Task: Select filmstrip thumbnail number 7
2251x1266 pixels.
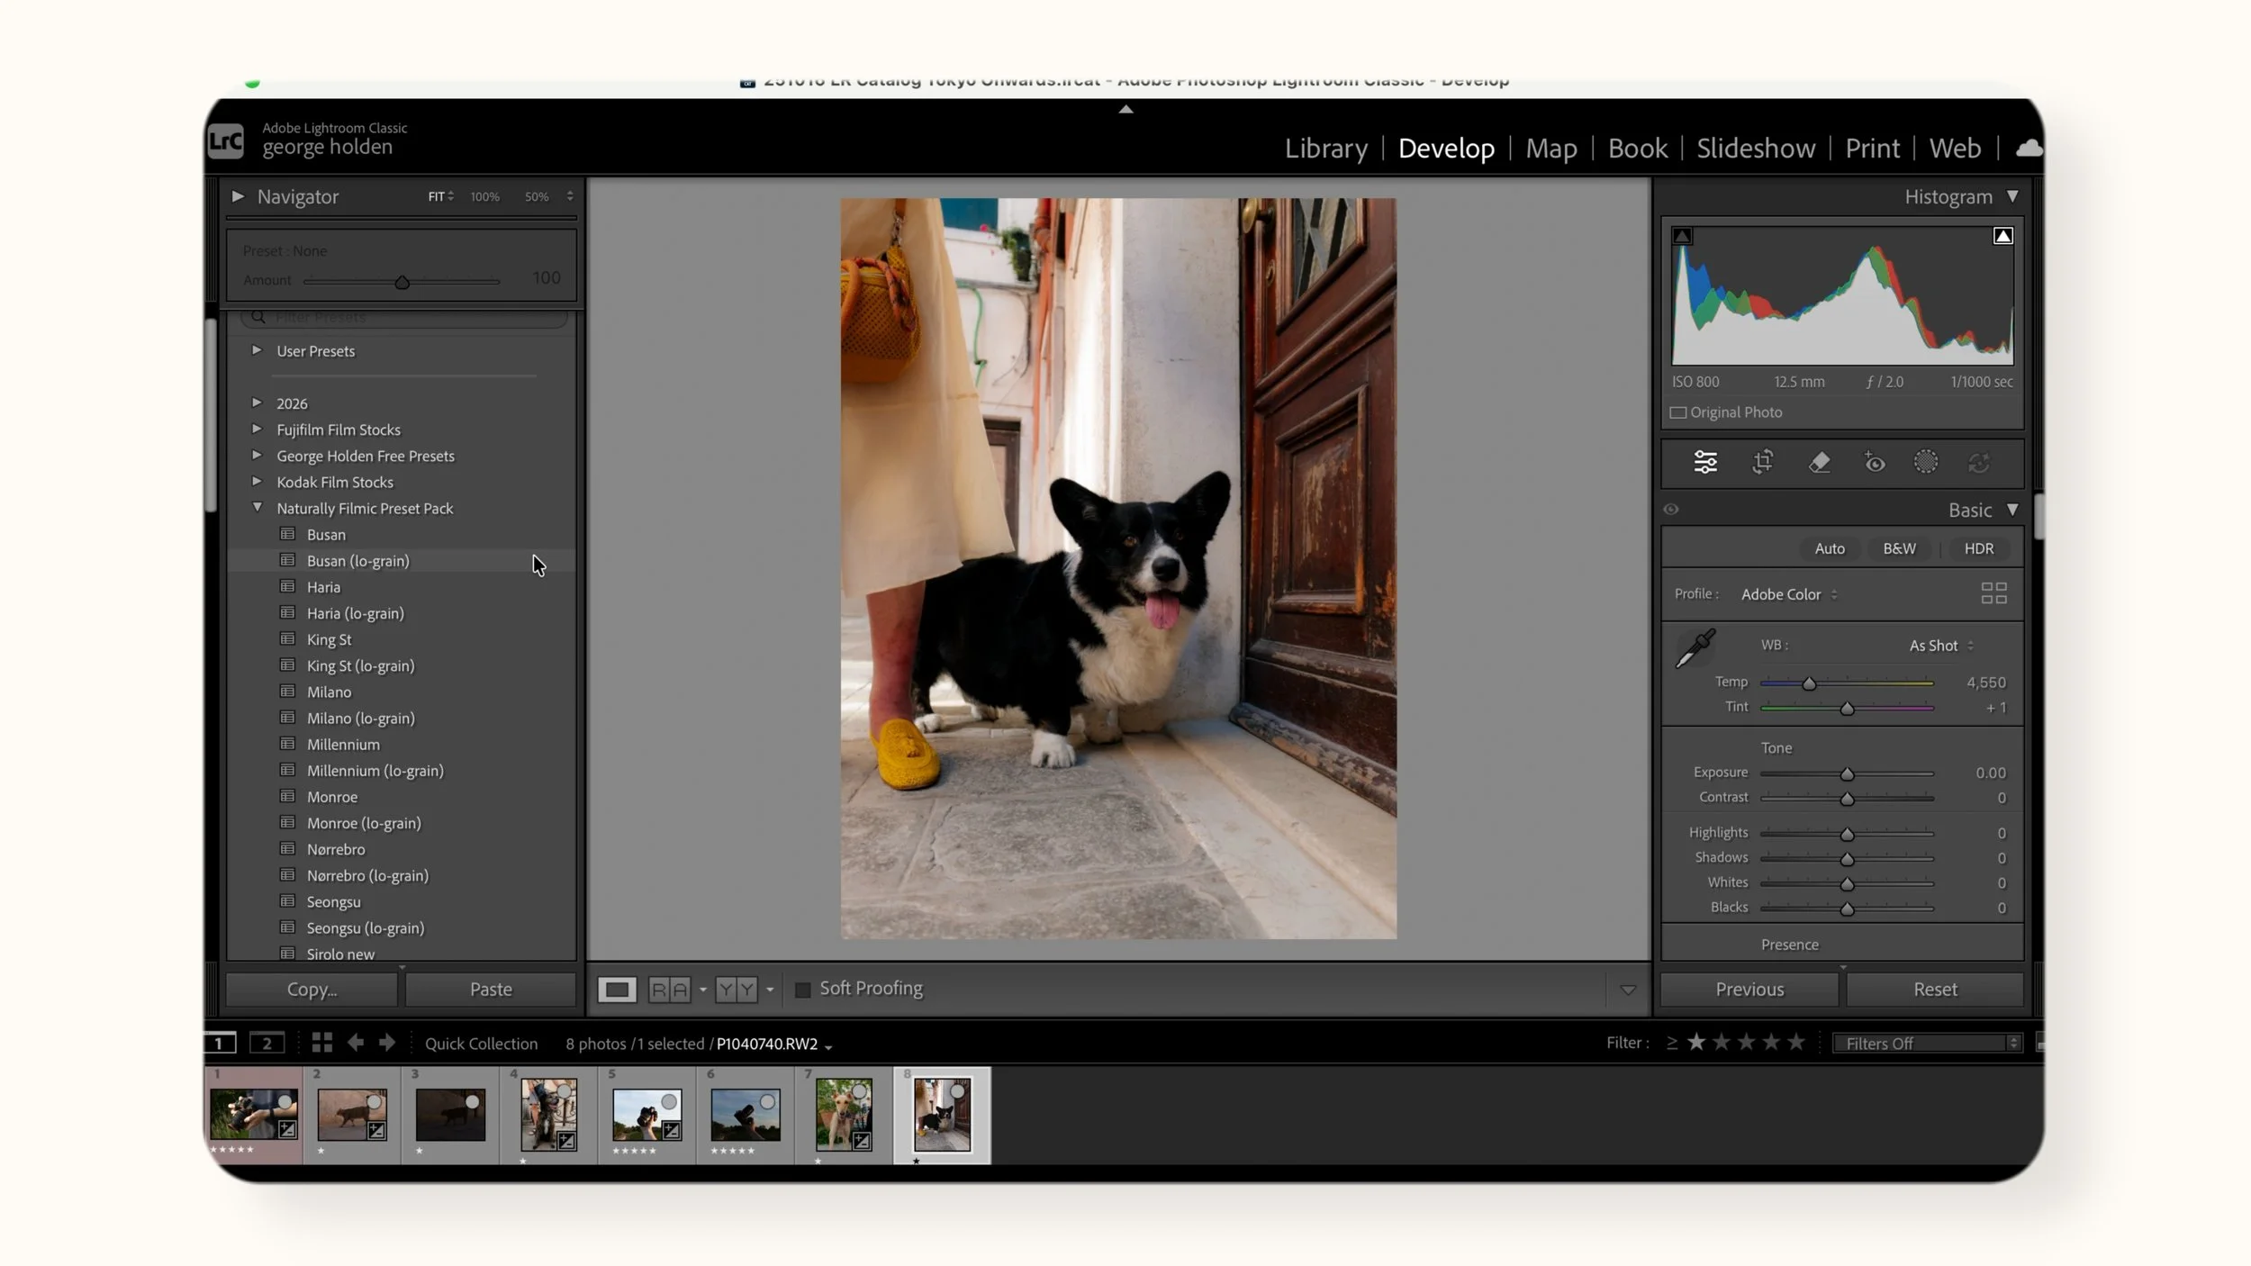Action: tap(844, 1116)
